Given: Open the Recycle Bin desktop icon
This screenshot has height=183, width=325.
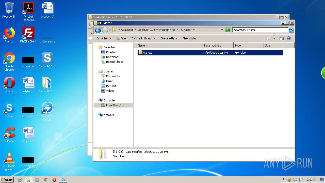Looking at the screenshot, I should [9, 10].
